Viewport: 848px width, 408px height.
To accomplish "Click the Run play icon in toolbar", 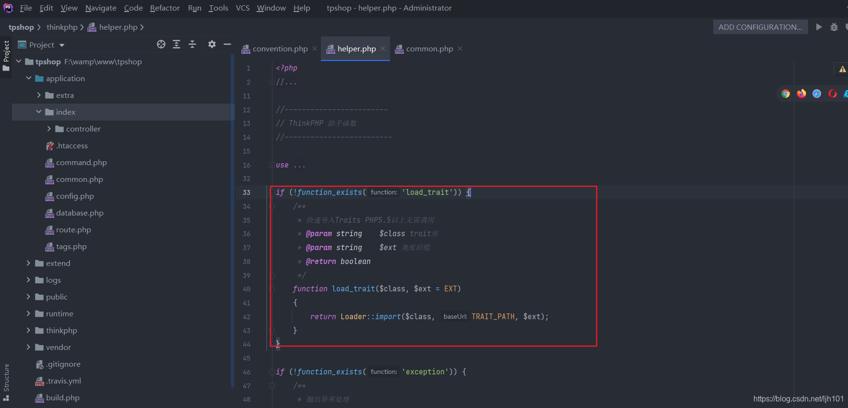I will pos(819,27).
